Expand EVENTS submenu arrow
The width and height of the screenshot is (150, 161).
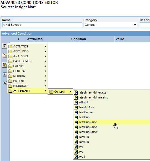pyautogui.click(x=45, y=66)
